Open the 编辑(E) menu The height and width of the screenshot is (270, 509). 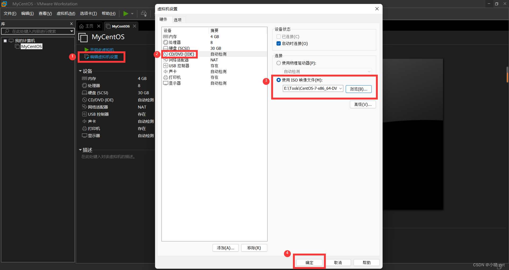(x=28, y=13)
